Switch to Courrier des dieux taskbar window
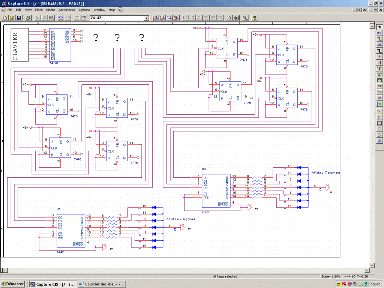This screenshot has height=288, width=384. tap(102, 284)
